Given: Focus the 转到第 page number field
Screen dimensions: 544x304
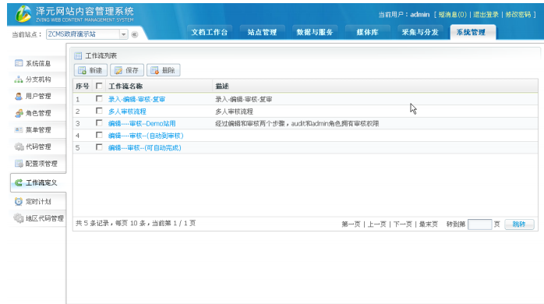Looking at the screenshot, I should point(479,224).
